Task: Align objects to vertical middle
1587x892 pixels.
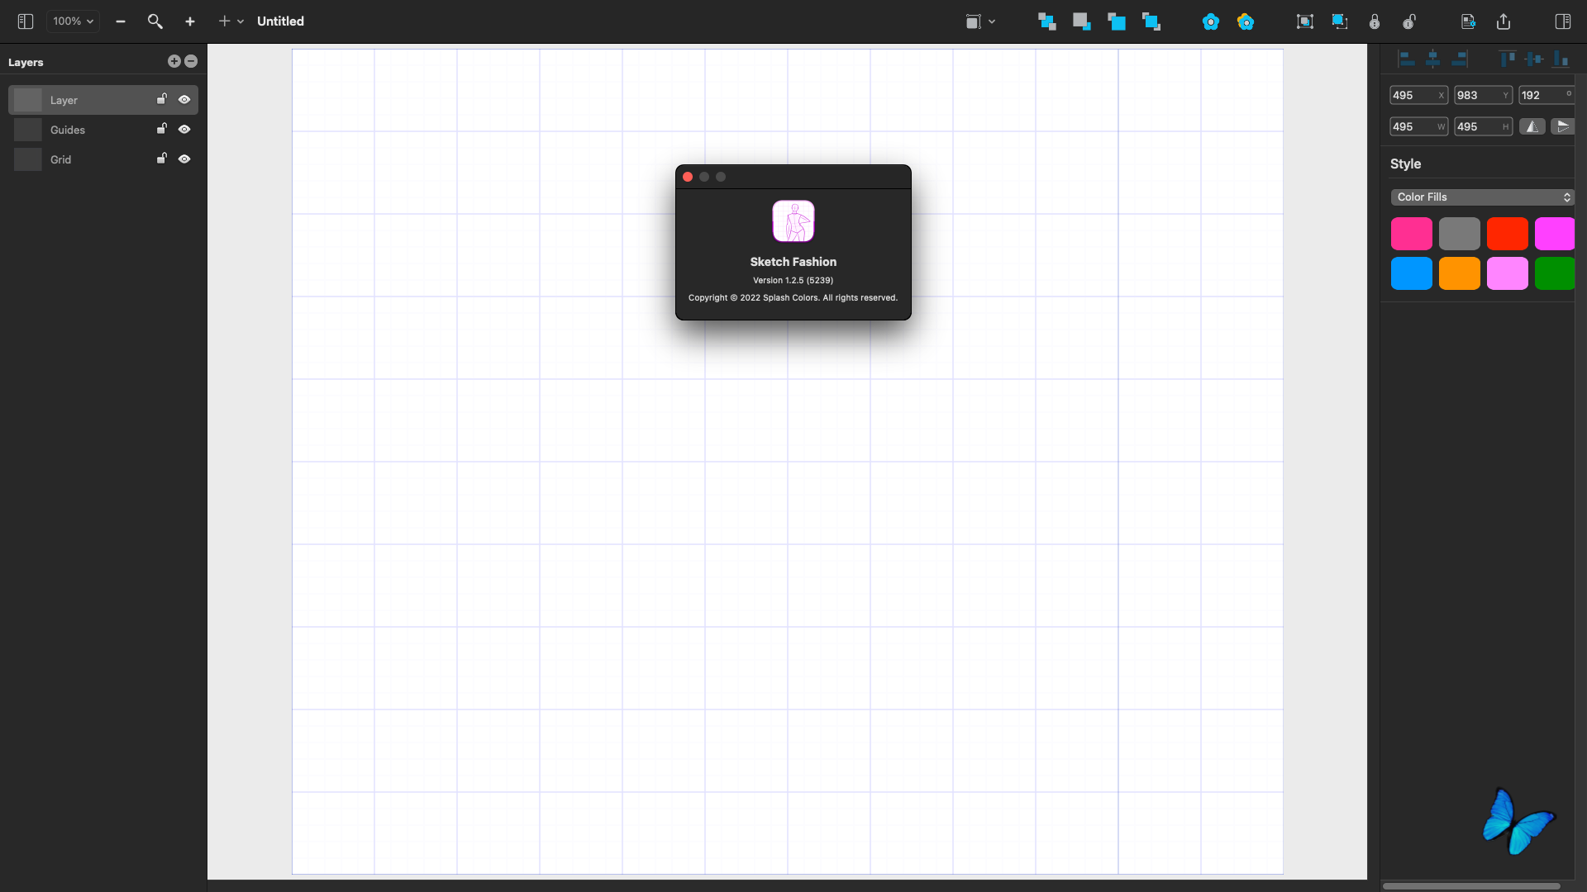Action: 1534,59
